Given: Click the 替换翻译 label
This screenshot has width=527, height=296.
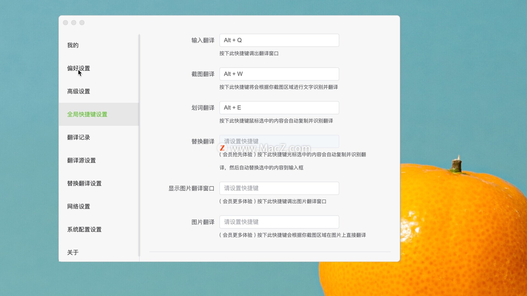Looking at the screenshot, I should pos(203,141).
